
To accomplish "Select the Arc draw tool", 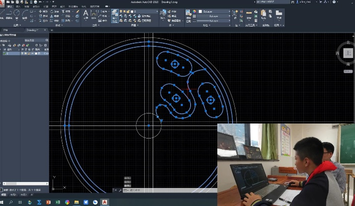I will (x=25, y=13).
